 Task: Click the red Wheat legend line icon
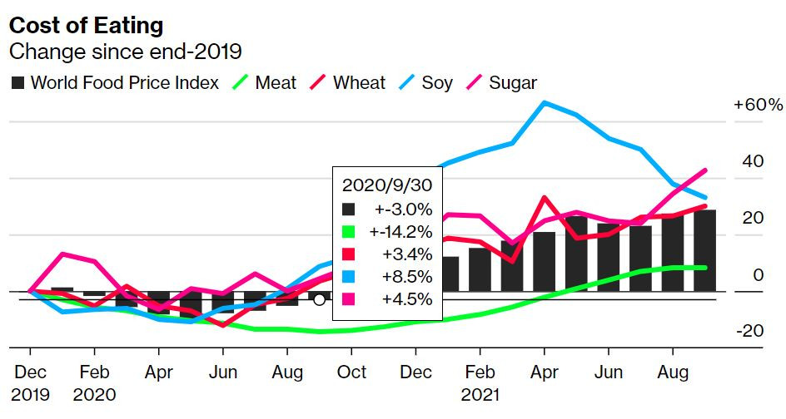click(318, 82)
